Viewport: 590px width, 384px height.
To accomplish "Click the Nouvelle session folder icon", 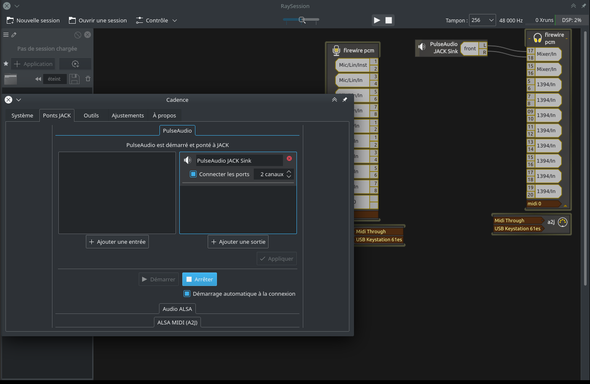I will click(10, 20).
